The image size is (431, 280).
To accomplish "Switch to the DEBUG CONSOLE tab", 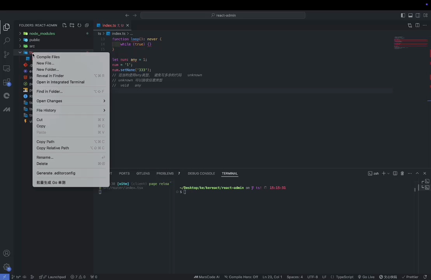I will pyautogui.click(x=201, y=173).
